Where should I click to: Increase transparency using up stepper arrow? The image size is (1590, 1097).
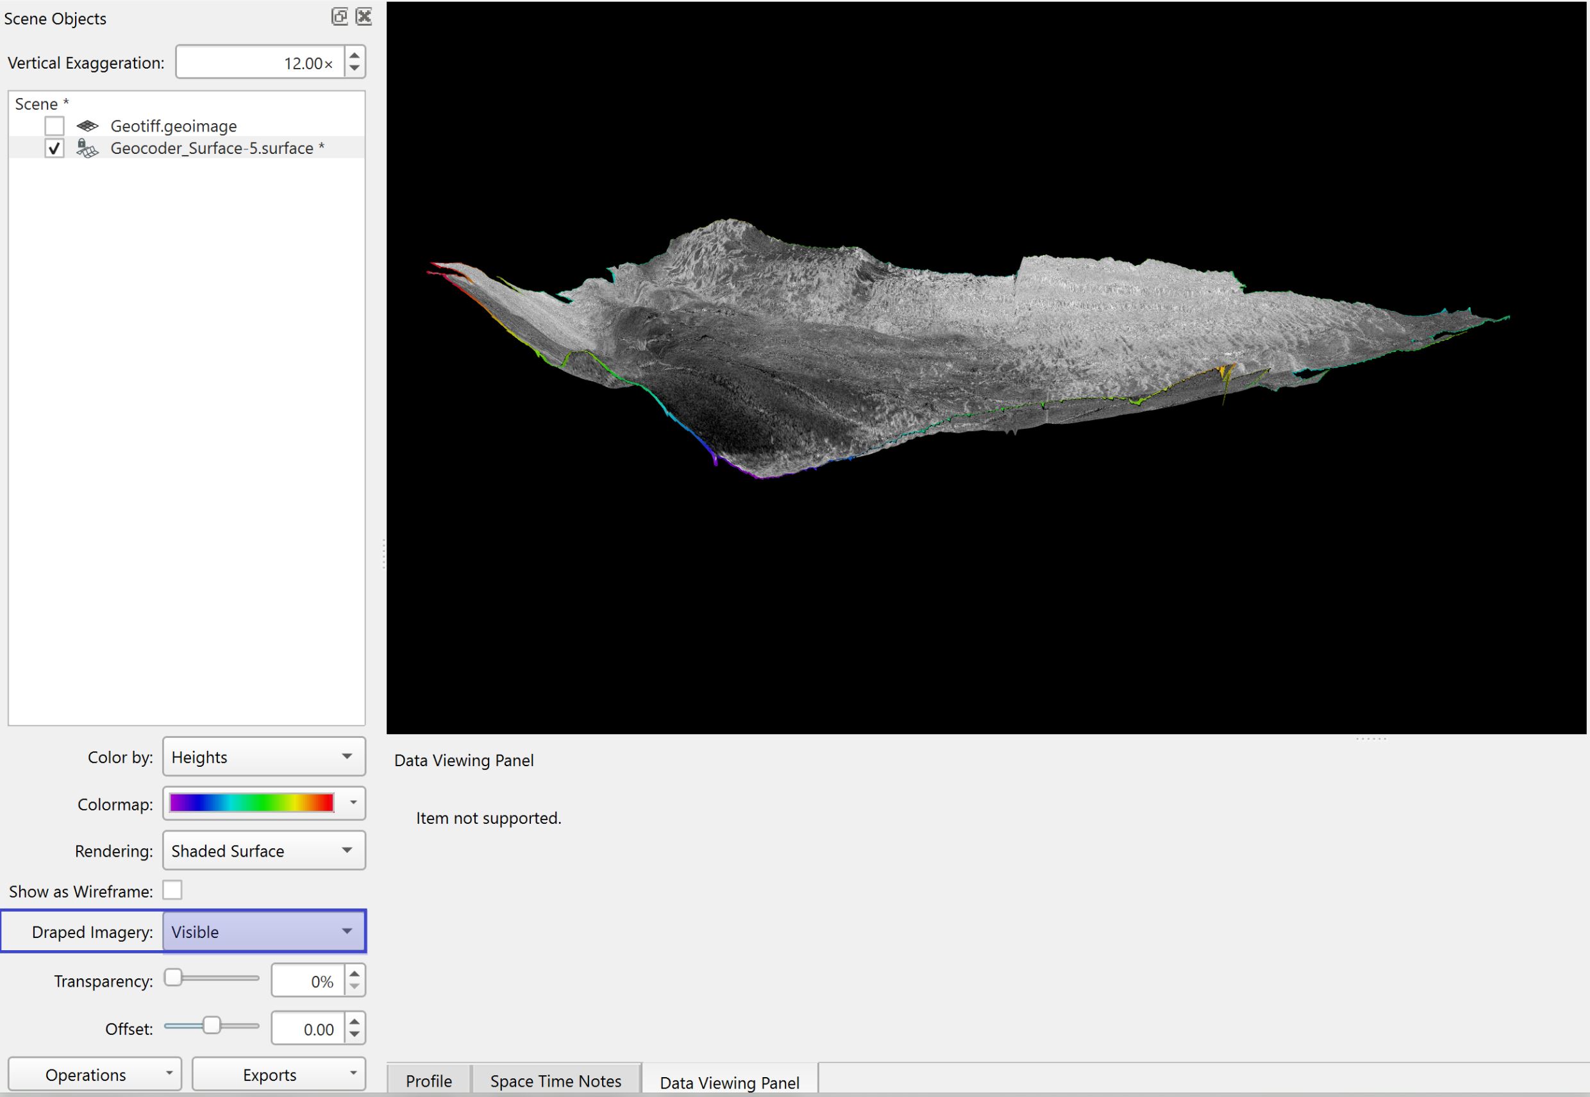click(355, 974)
